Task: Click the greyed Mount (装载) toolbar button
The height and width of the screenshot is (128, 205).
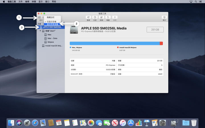Action: click(x=115, y=17)
